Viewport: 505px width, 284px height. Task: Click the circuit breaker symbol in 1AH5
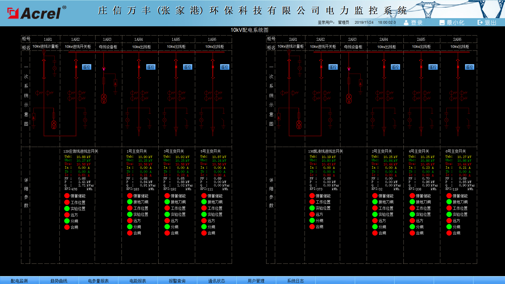[x=176, y=69]
